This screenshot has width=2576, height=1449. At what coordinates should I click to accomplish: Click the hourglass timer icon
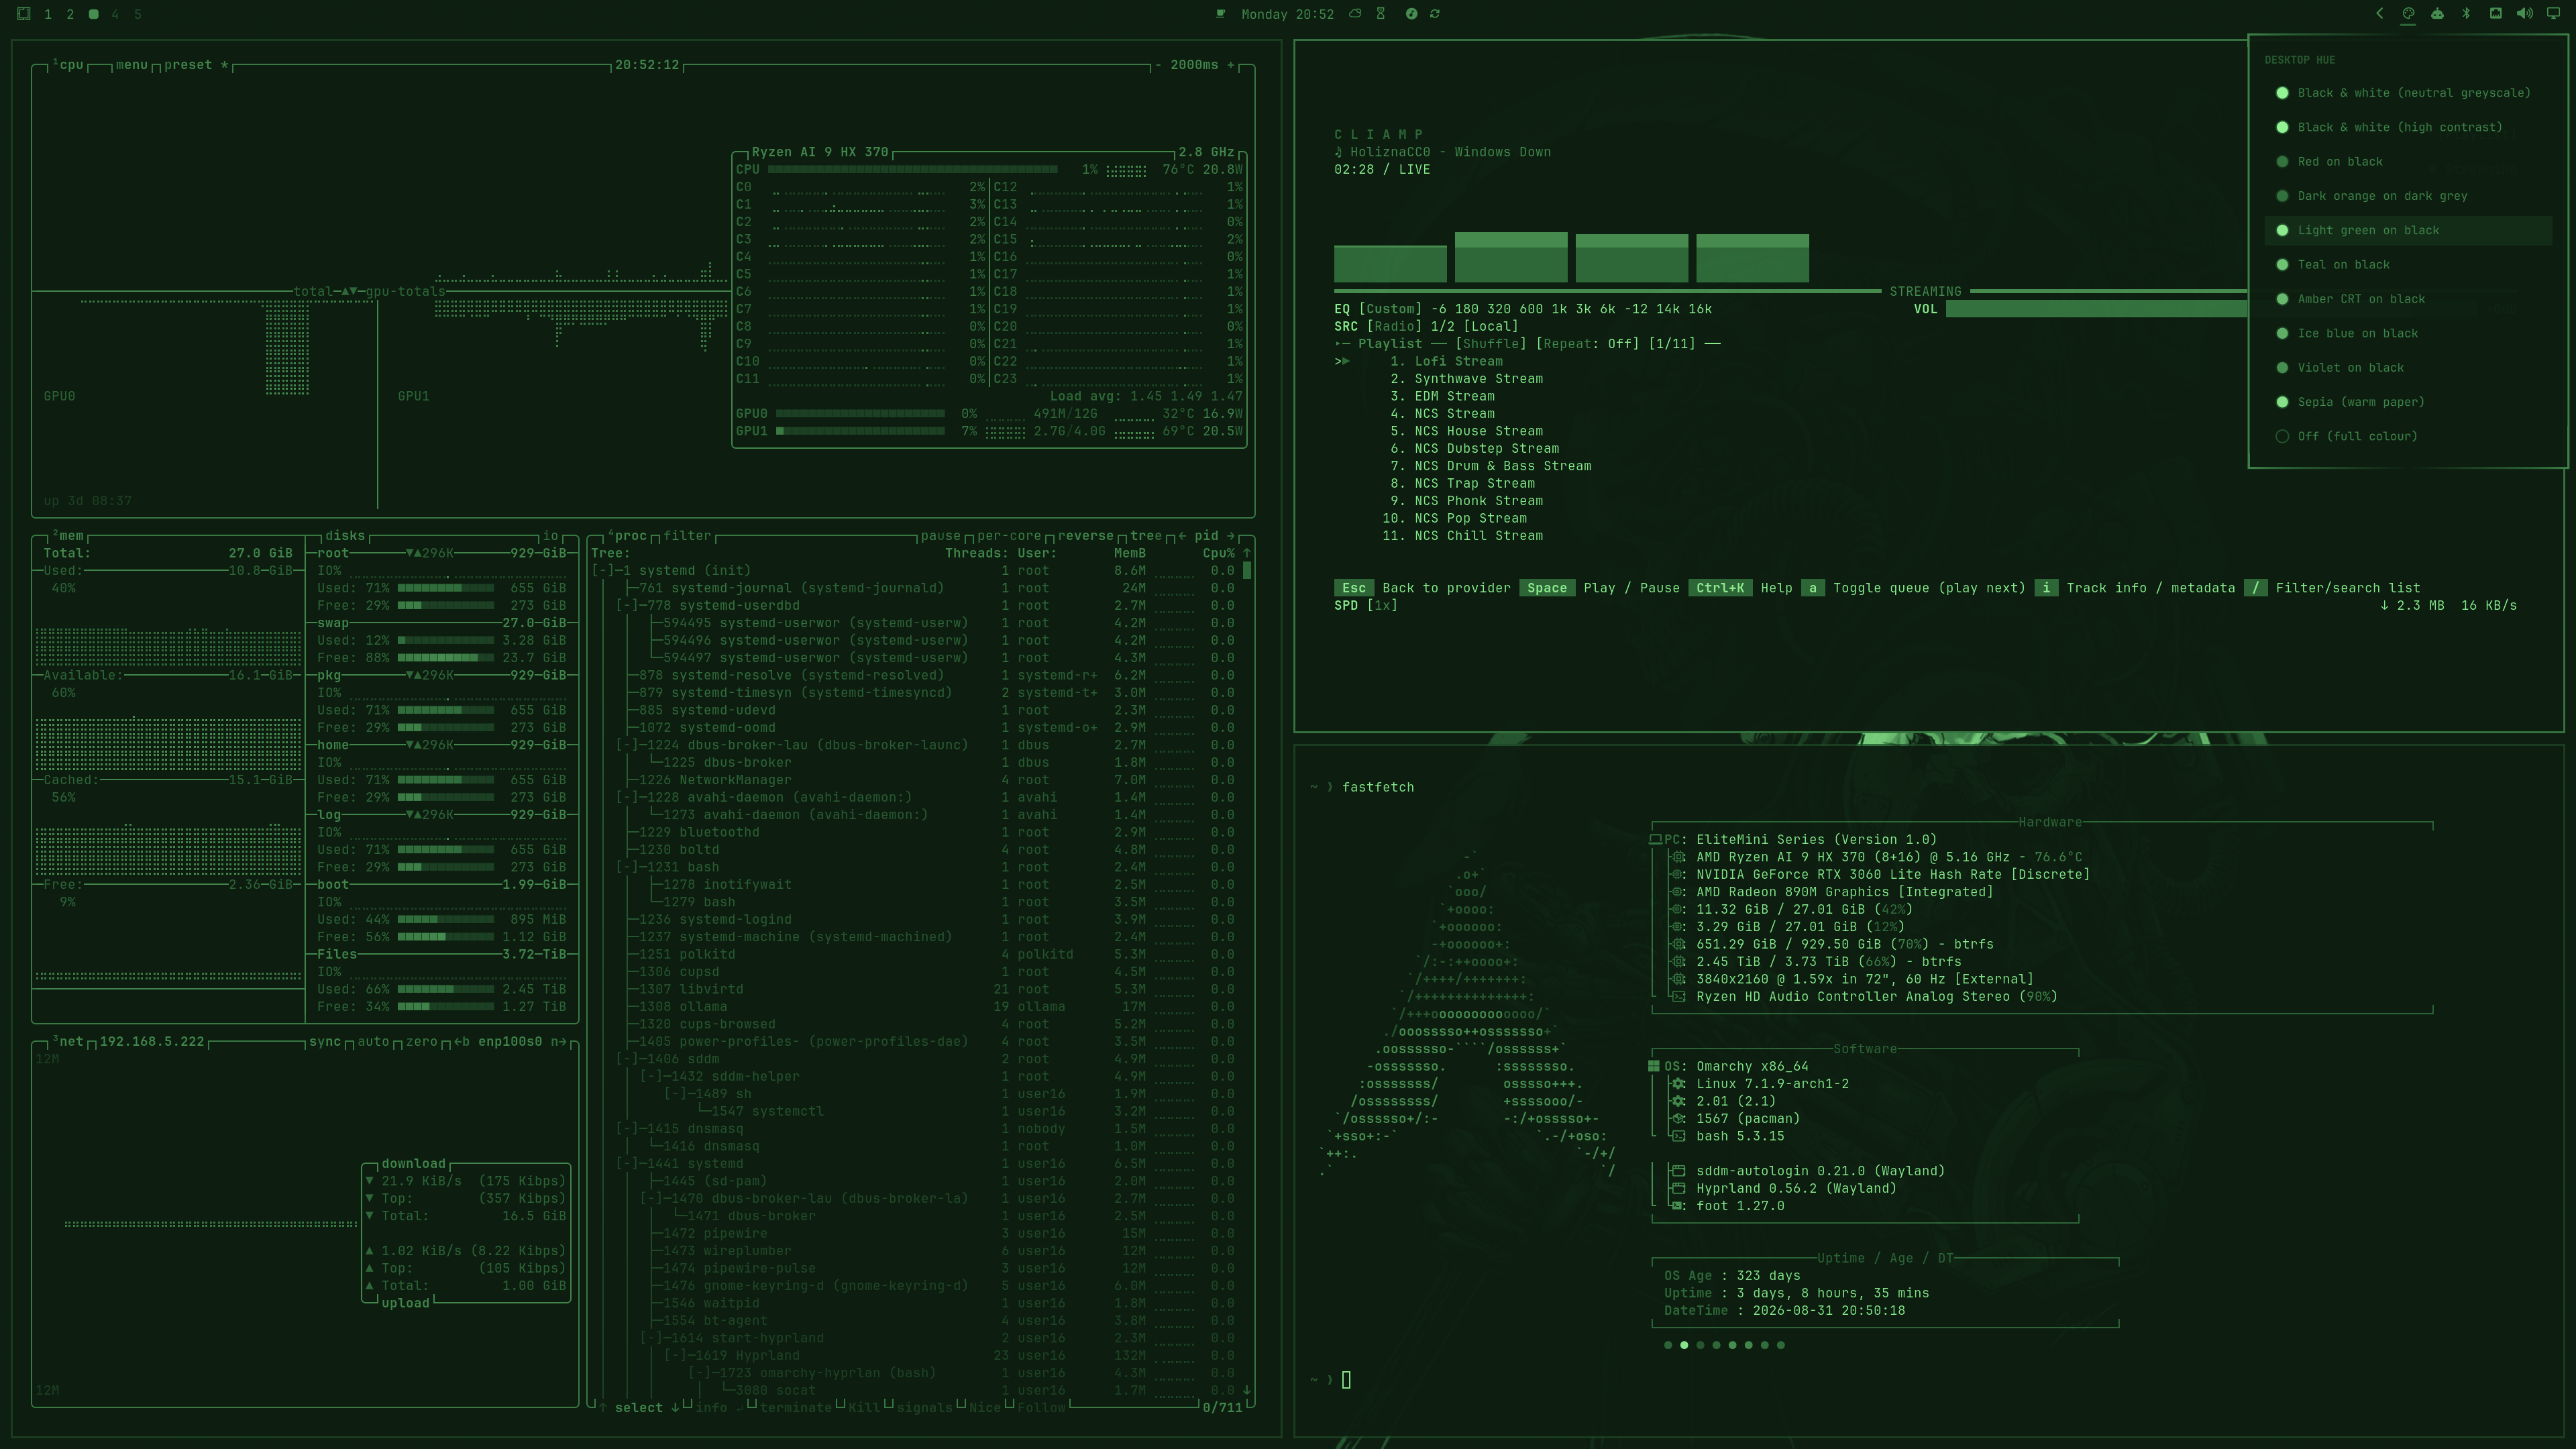click(1381, 14)
